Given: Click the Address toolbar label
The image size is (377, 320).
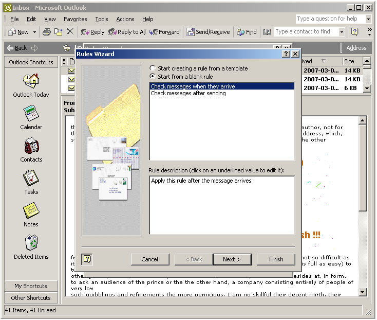Looking at the screenshot, I should tap(356, 48).
